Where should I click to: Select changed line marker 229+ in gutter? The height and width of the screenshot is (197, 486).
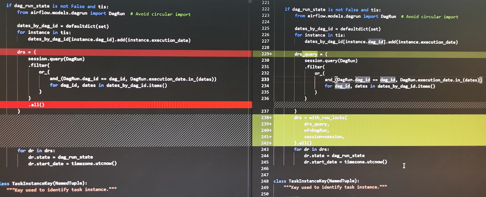[267, 54]
